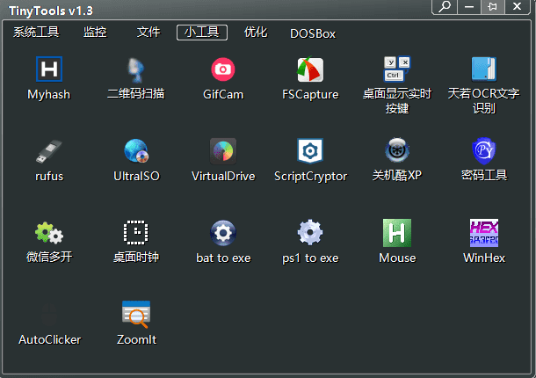
Task: Launch the green Mouse tool icon
Action: pos(397,233)
